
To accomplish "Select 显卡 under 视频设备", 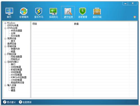I will coord(13,41).
